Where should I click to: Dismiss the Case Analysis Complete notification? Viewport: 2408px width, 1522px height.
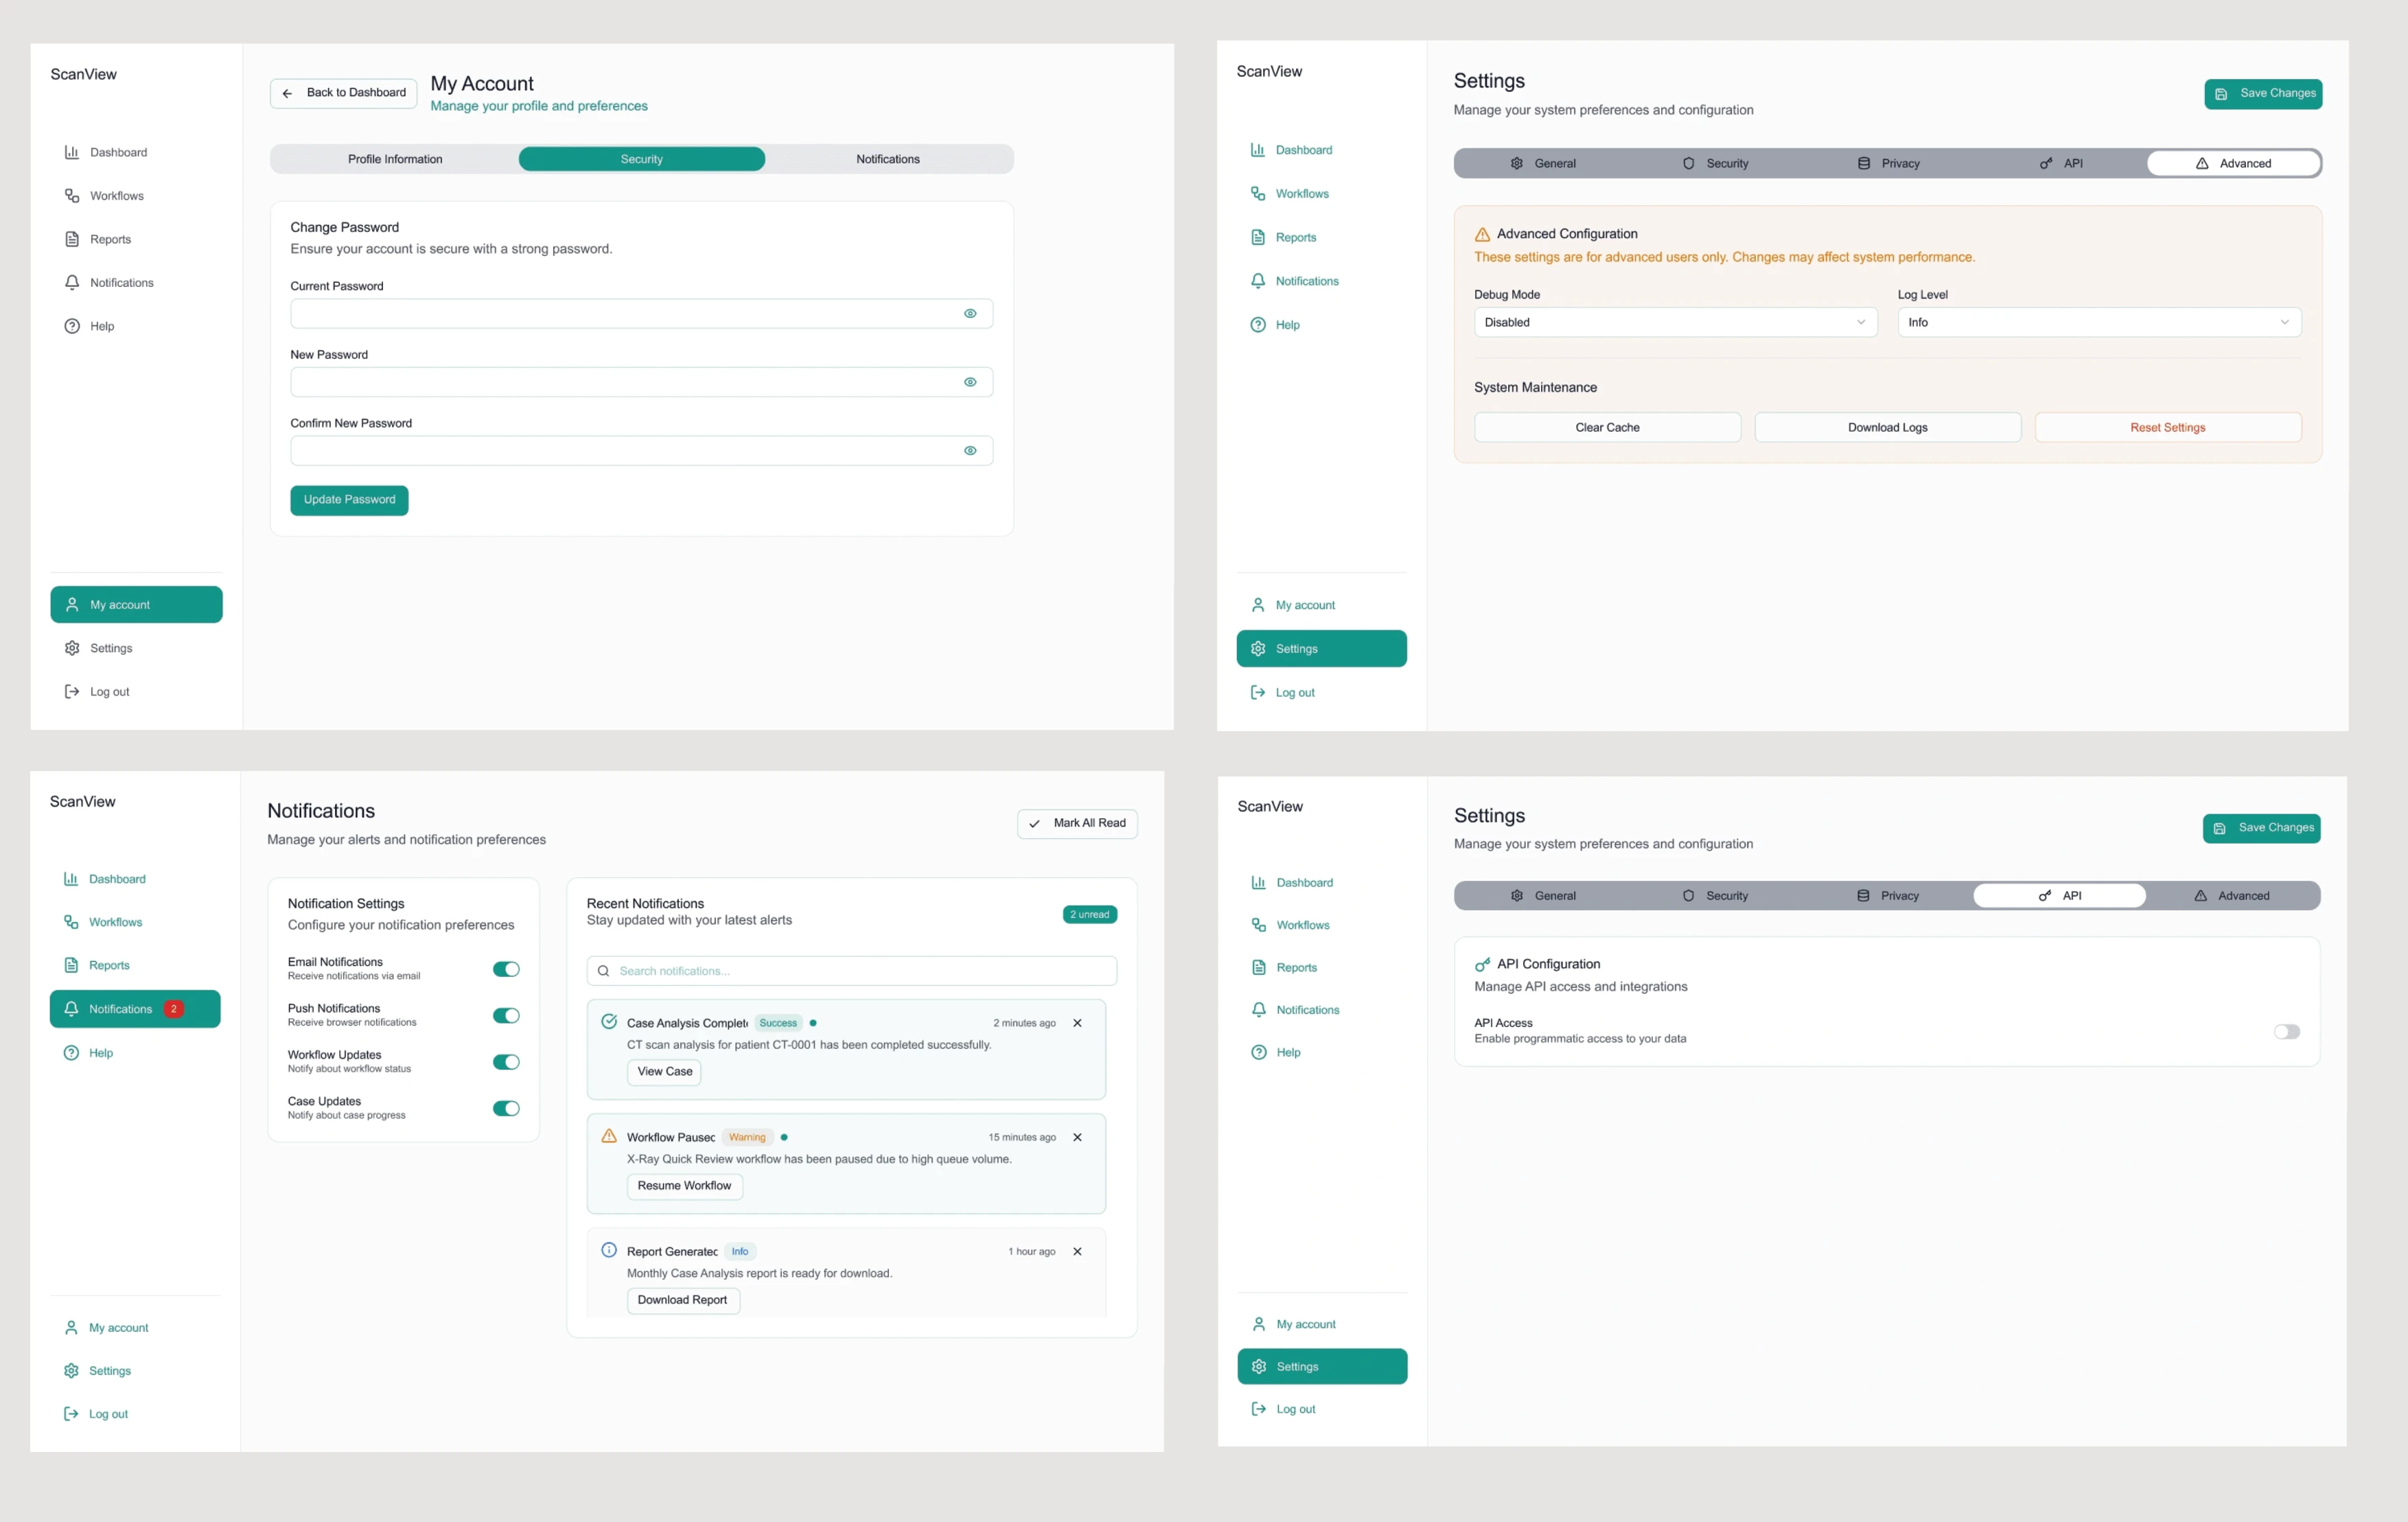tap(1077, 1023)
